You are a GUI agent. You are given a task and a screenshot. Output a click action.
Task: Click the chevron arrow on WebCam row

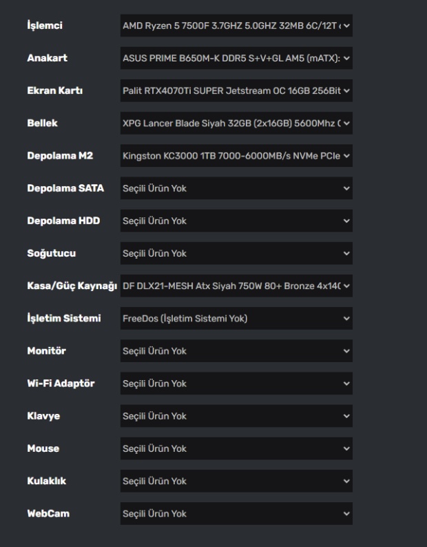pyautogui.click(x=346, y=513)
